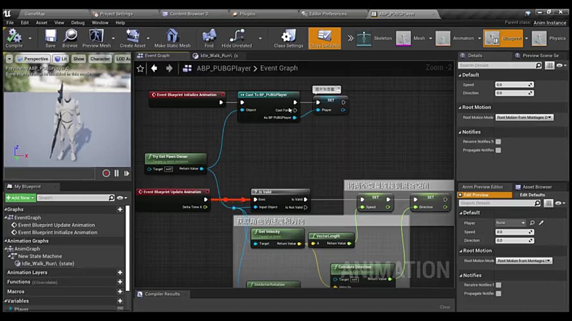Viewport: 572px width, 321px height.
Task: Pause the preview animation
Action: click(116, 173)
